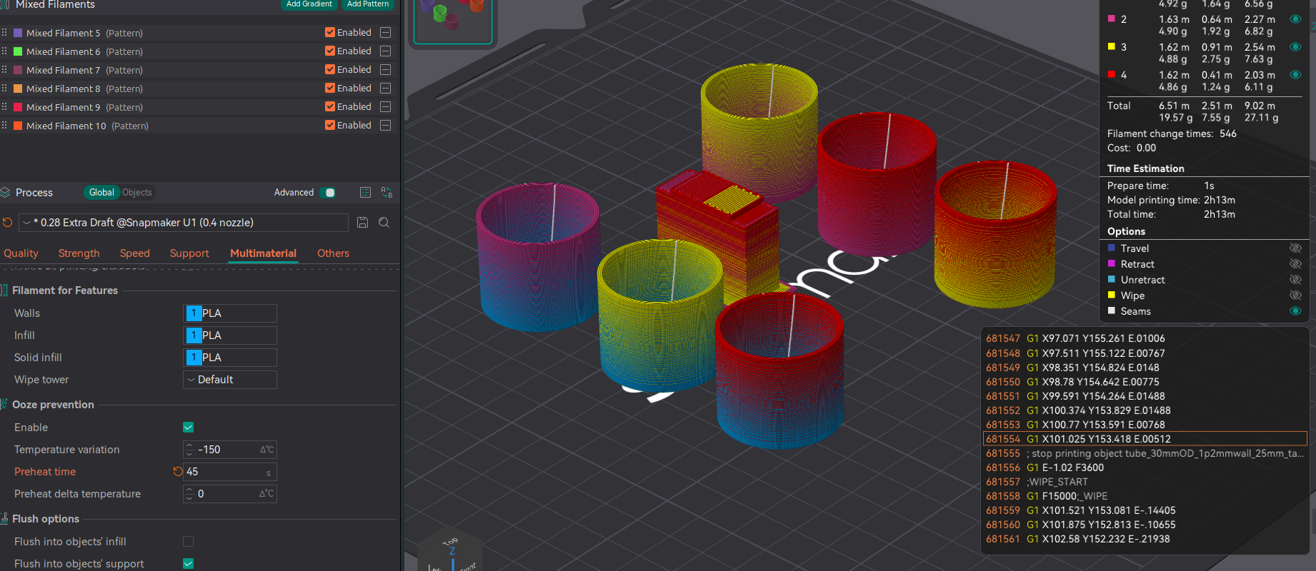Click the view cube orientation gizmo
Image resolution: width=1316 pixels, height=571 pixels.
(x=452, y=551)
